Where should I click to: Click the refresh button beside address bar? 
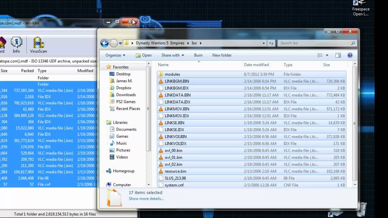point(271,43)
